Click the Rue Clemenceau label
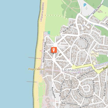Image resolution: width=108 pixels, height=108 pixels. point(70,104)
